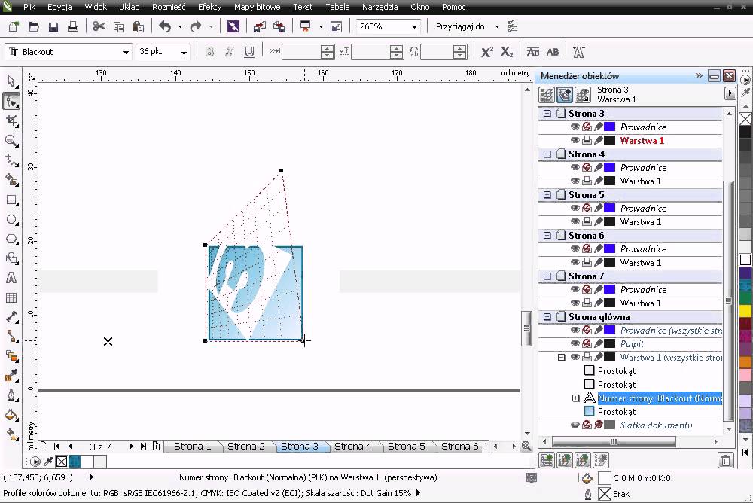
Task: Toggle print icon of Strona 5 Warstwa 1
Action: (587, 221)
